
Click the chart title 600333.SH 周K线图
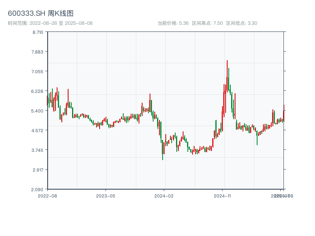pyautogui.click(x=41, y=14)
